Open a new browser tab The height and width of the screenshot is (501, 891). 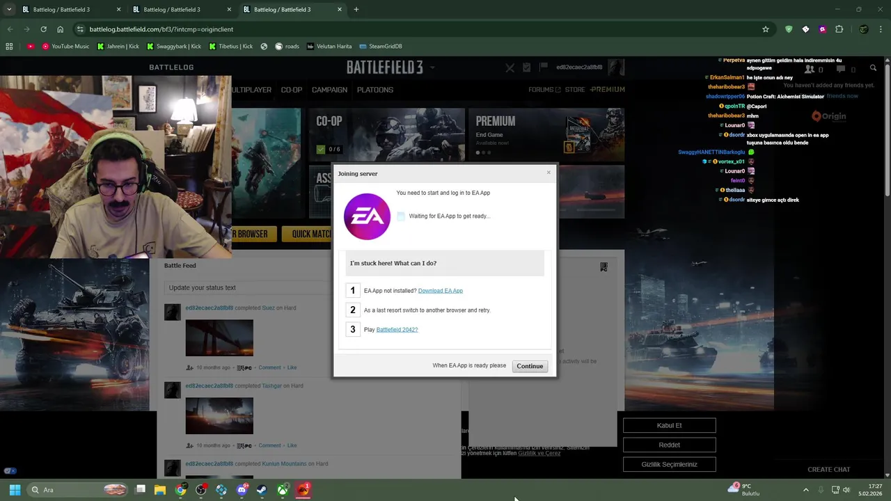tap(356, 10)
